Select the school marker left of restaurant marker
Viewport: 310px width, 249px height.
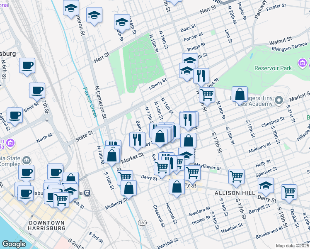pos(187,71)
